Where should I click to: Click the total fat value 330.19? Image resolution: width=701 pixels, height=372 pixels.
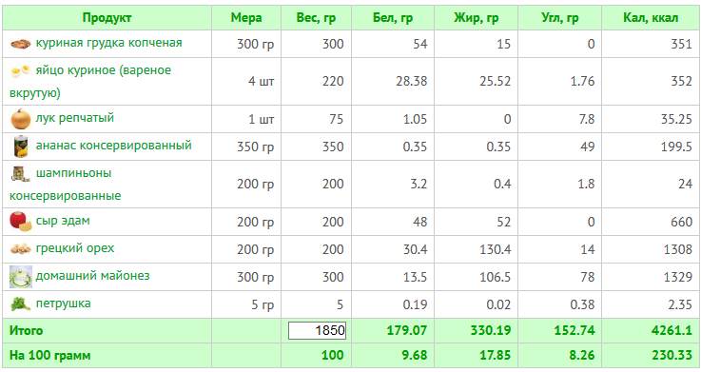tap(491, 331)
